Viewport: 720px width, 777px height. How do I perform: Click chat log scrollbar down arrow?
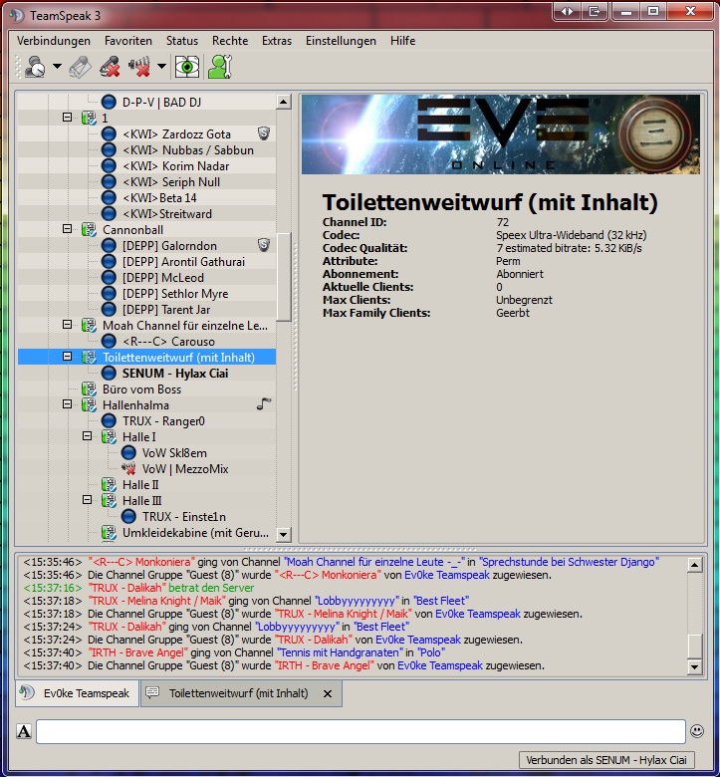[695, 667]
